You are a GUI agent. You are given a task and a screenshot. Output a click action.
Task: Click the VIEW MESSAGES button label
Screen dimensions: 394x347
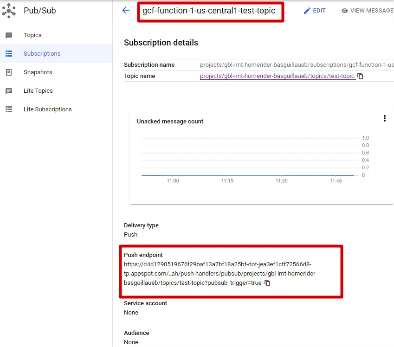pos(372,11)
